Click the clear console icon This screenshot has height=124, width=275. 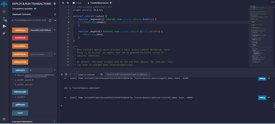pyautogui.click(x=66, y=74)
